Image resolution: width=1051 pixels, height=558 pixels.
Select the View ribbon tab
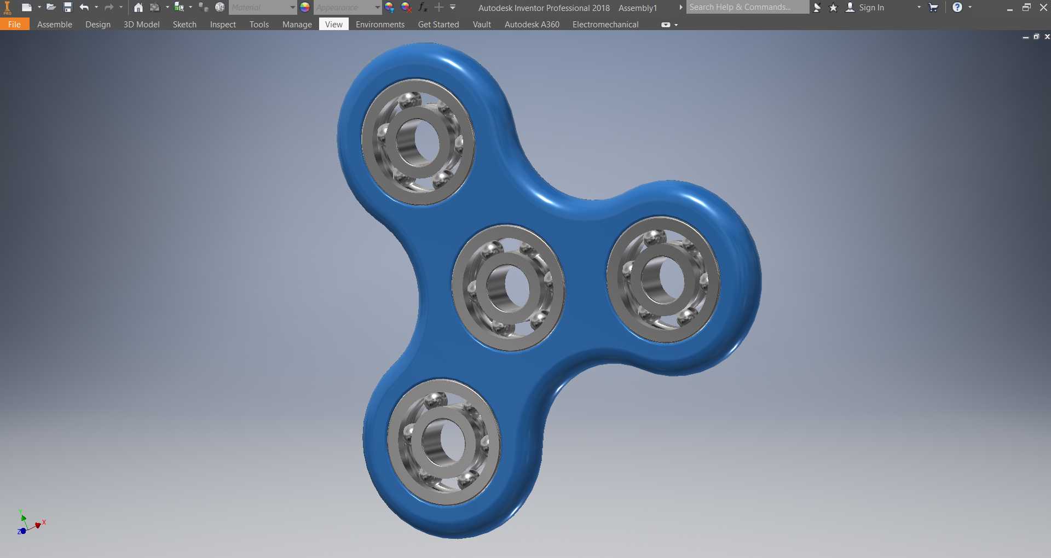(334, 24)
